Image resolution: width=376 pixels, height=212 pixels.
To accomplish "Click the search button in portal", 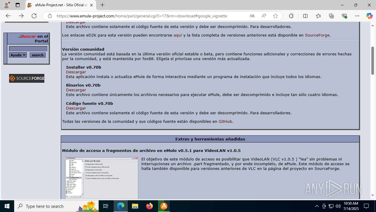I will [38, 55].
